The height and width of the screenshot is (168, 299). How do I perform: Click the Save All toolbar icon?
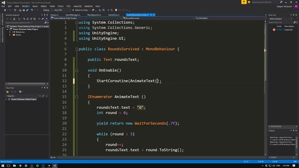tap(27, 10)
